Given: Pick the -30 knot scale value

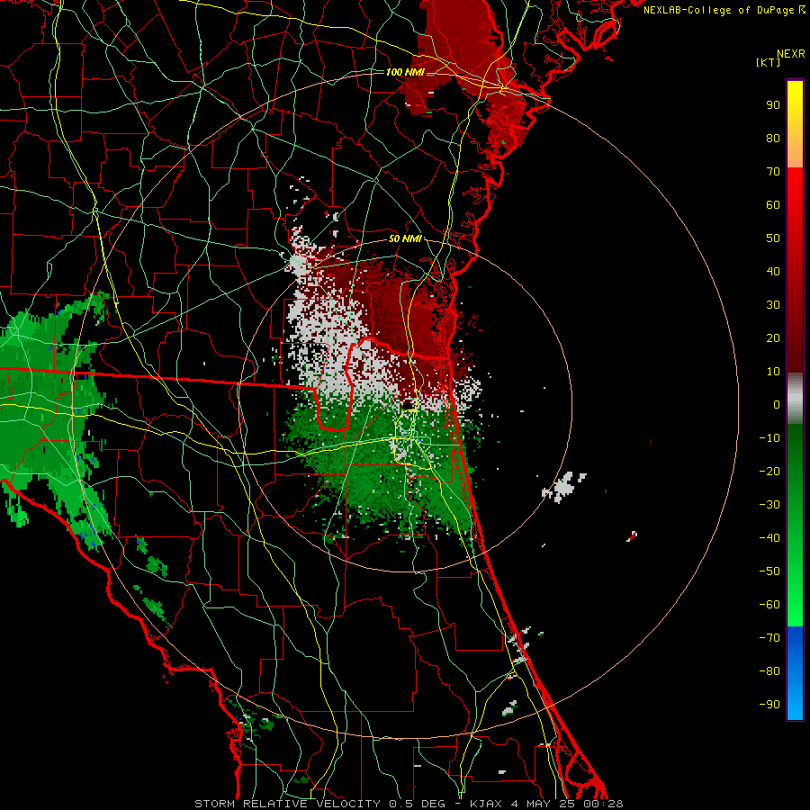Looking at the screenshot, I should (x=769, y=505).
